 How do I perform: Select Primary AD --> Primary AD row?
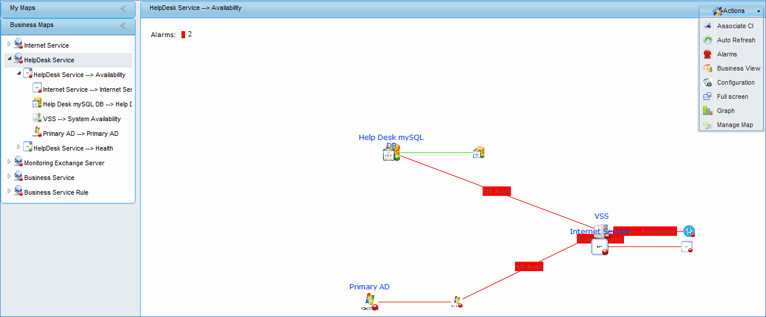[x=81, y=134]
